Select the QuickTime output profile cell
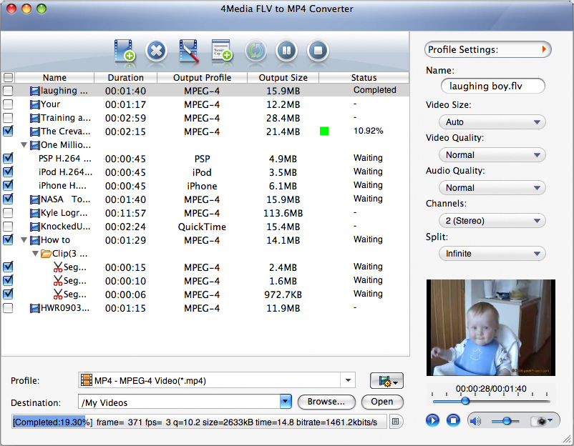 tap(202, 227)
